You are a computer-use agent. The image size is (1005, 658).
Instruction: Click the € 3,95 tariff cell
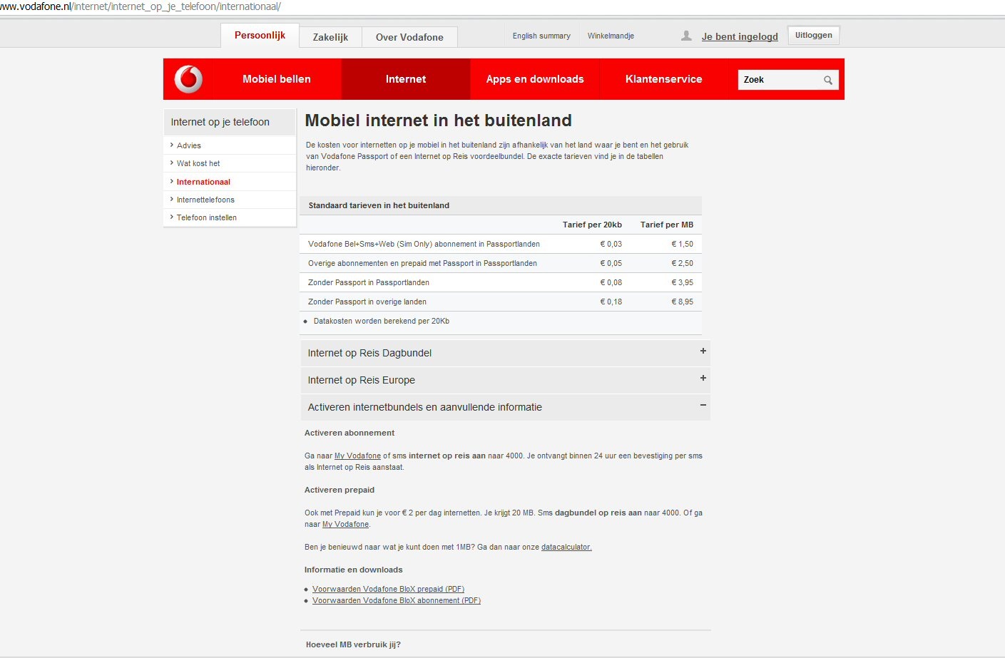pyautogui.click(x=682, y=282)
